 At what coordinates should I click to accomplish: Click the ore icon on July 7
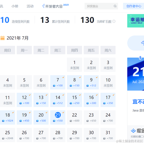[x=54, y=85]
